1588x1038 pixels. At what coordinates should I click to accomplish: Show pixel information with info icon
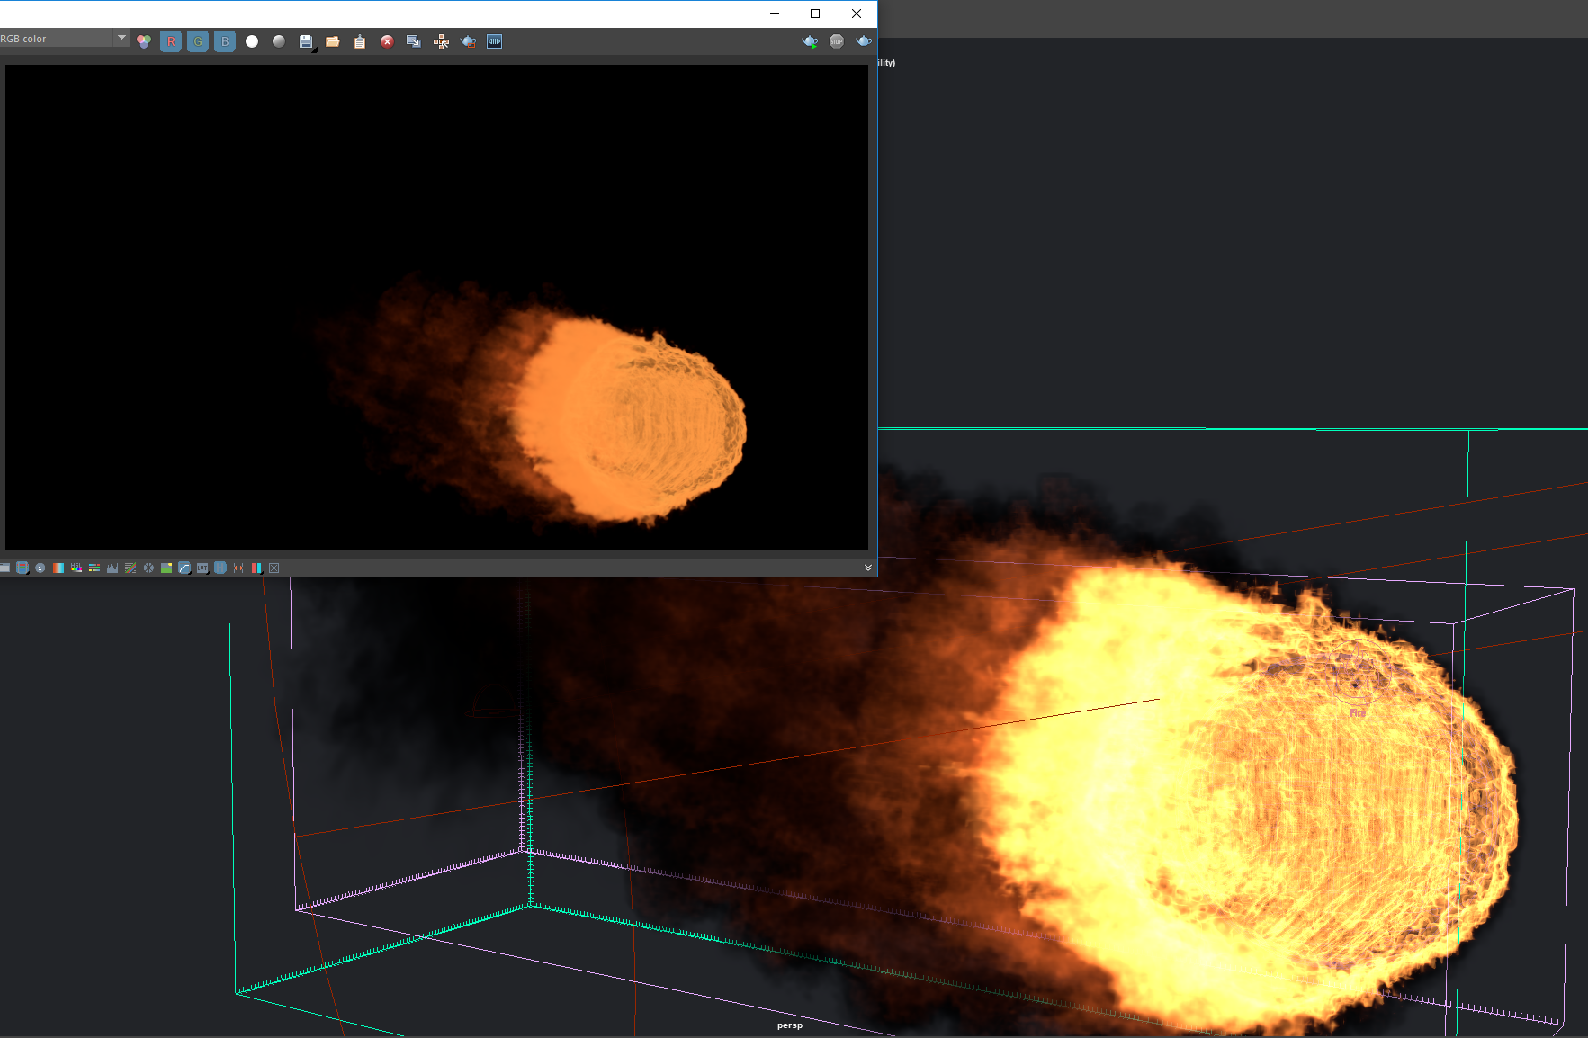[x=40, y=568]
